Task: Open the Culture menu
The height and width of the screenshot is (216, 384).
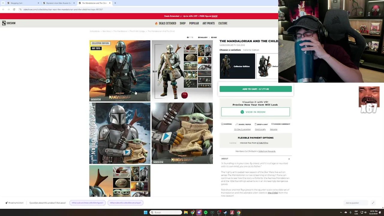Action: click(x=223, y=23)
